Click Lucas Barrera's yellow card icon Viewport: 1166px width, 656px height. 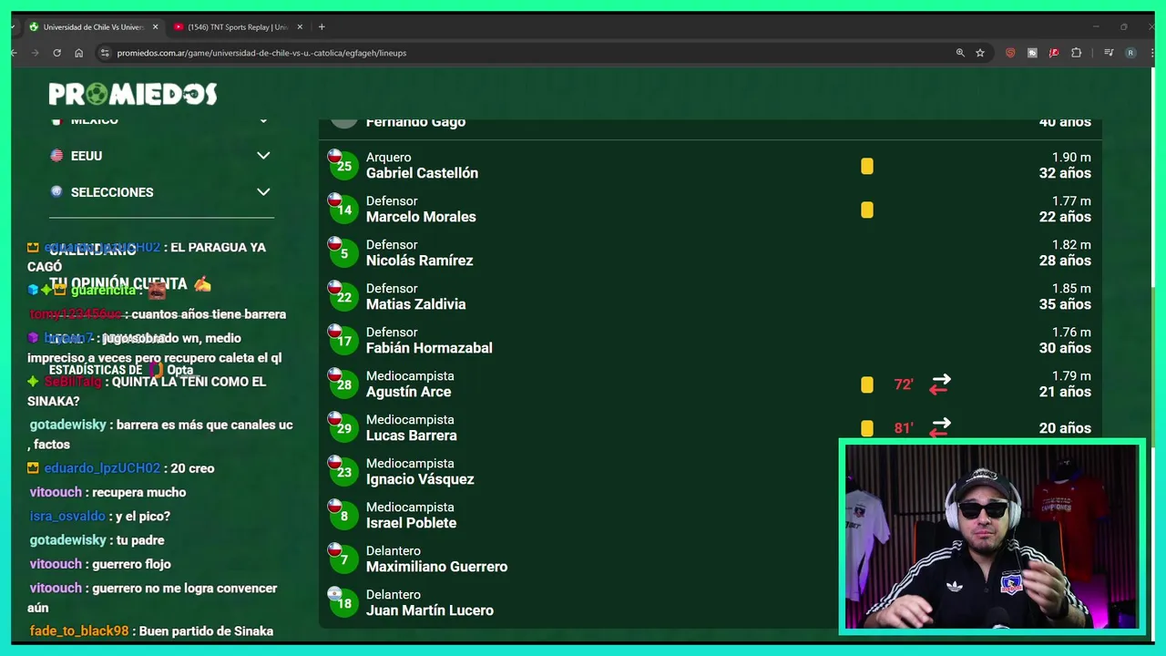[x=867, y=428]
